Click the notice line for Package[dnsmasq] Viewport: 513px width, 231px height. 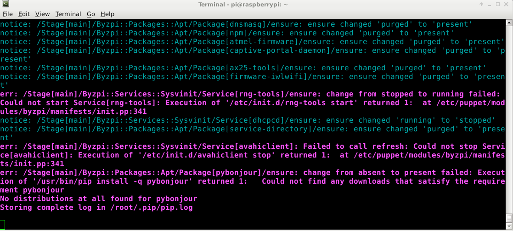(236, 24)
